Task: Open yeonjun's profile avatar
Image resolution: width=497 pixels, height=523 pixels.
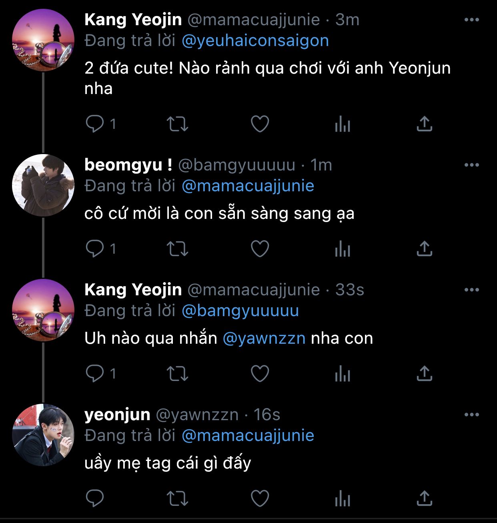Action: (43, 435)
